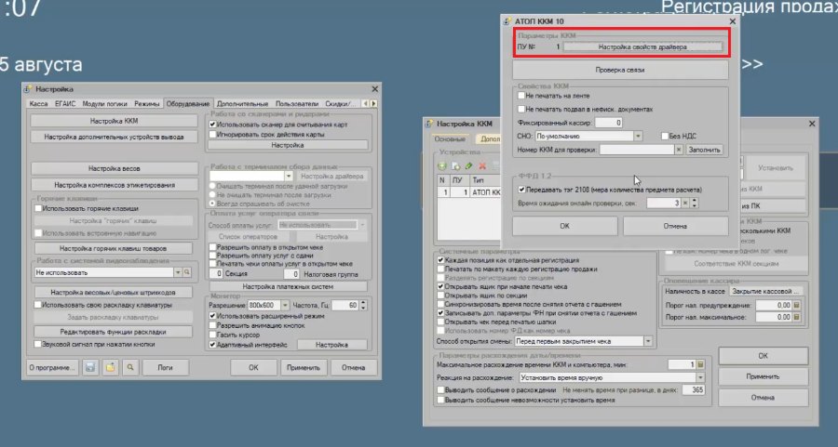Open calculator for Порог нал. предупреждение

[x=796, y=306]
